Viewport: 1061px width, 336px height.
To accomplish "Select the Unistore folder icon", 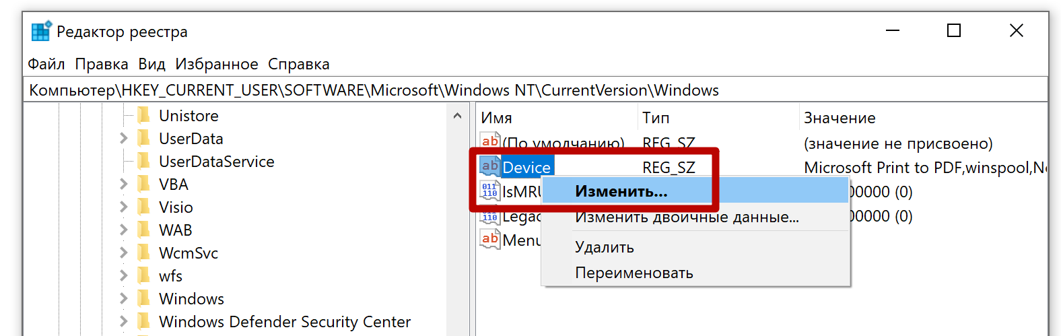I will click(x=143, y=116).
